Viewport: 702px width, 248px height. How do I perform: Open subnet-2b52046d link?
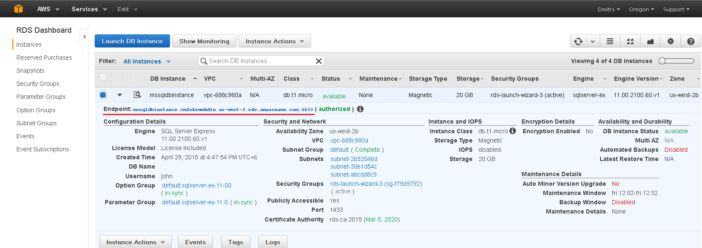(354, 159)
